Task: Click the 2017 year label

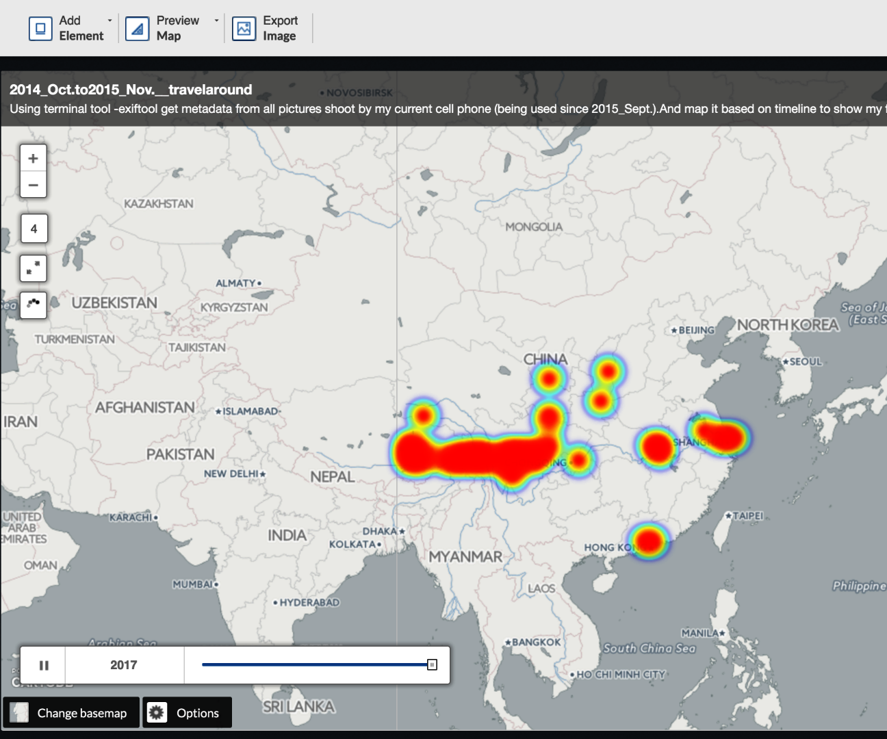Action: 124,664
